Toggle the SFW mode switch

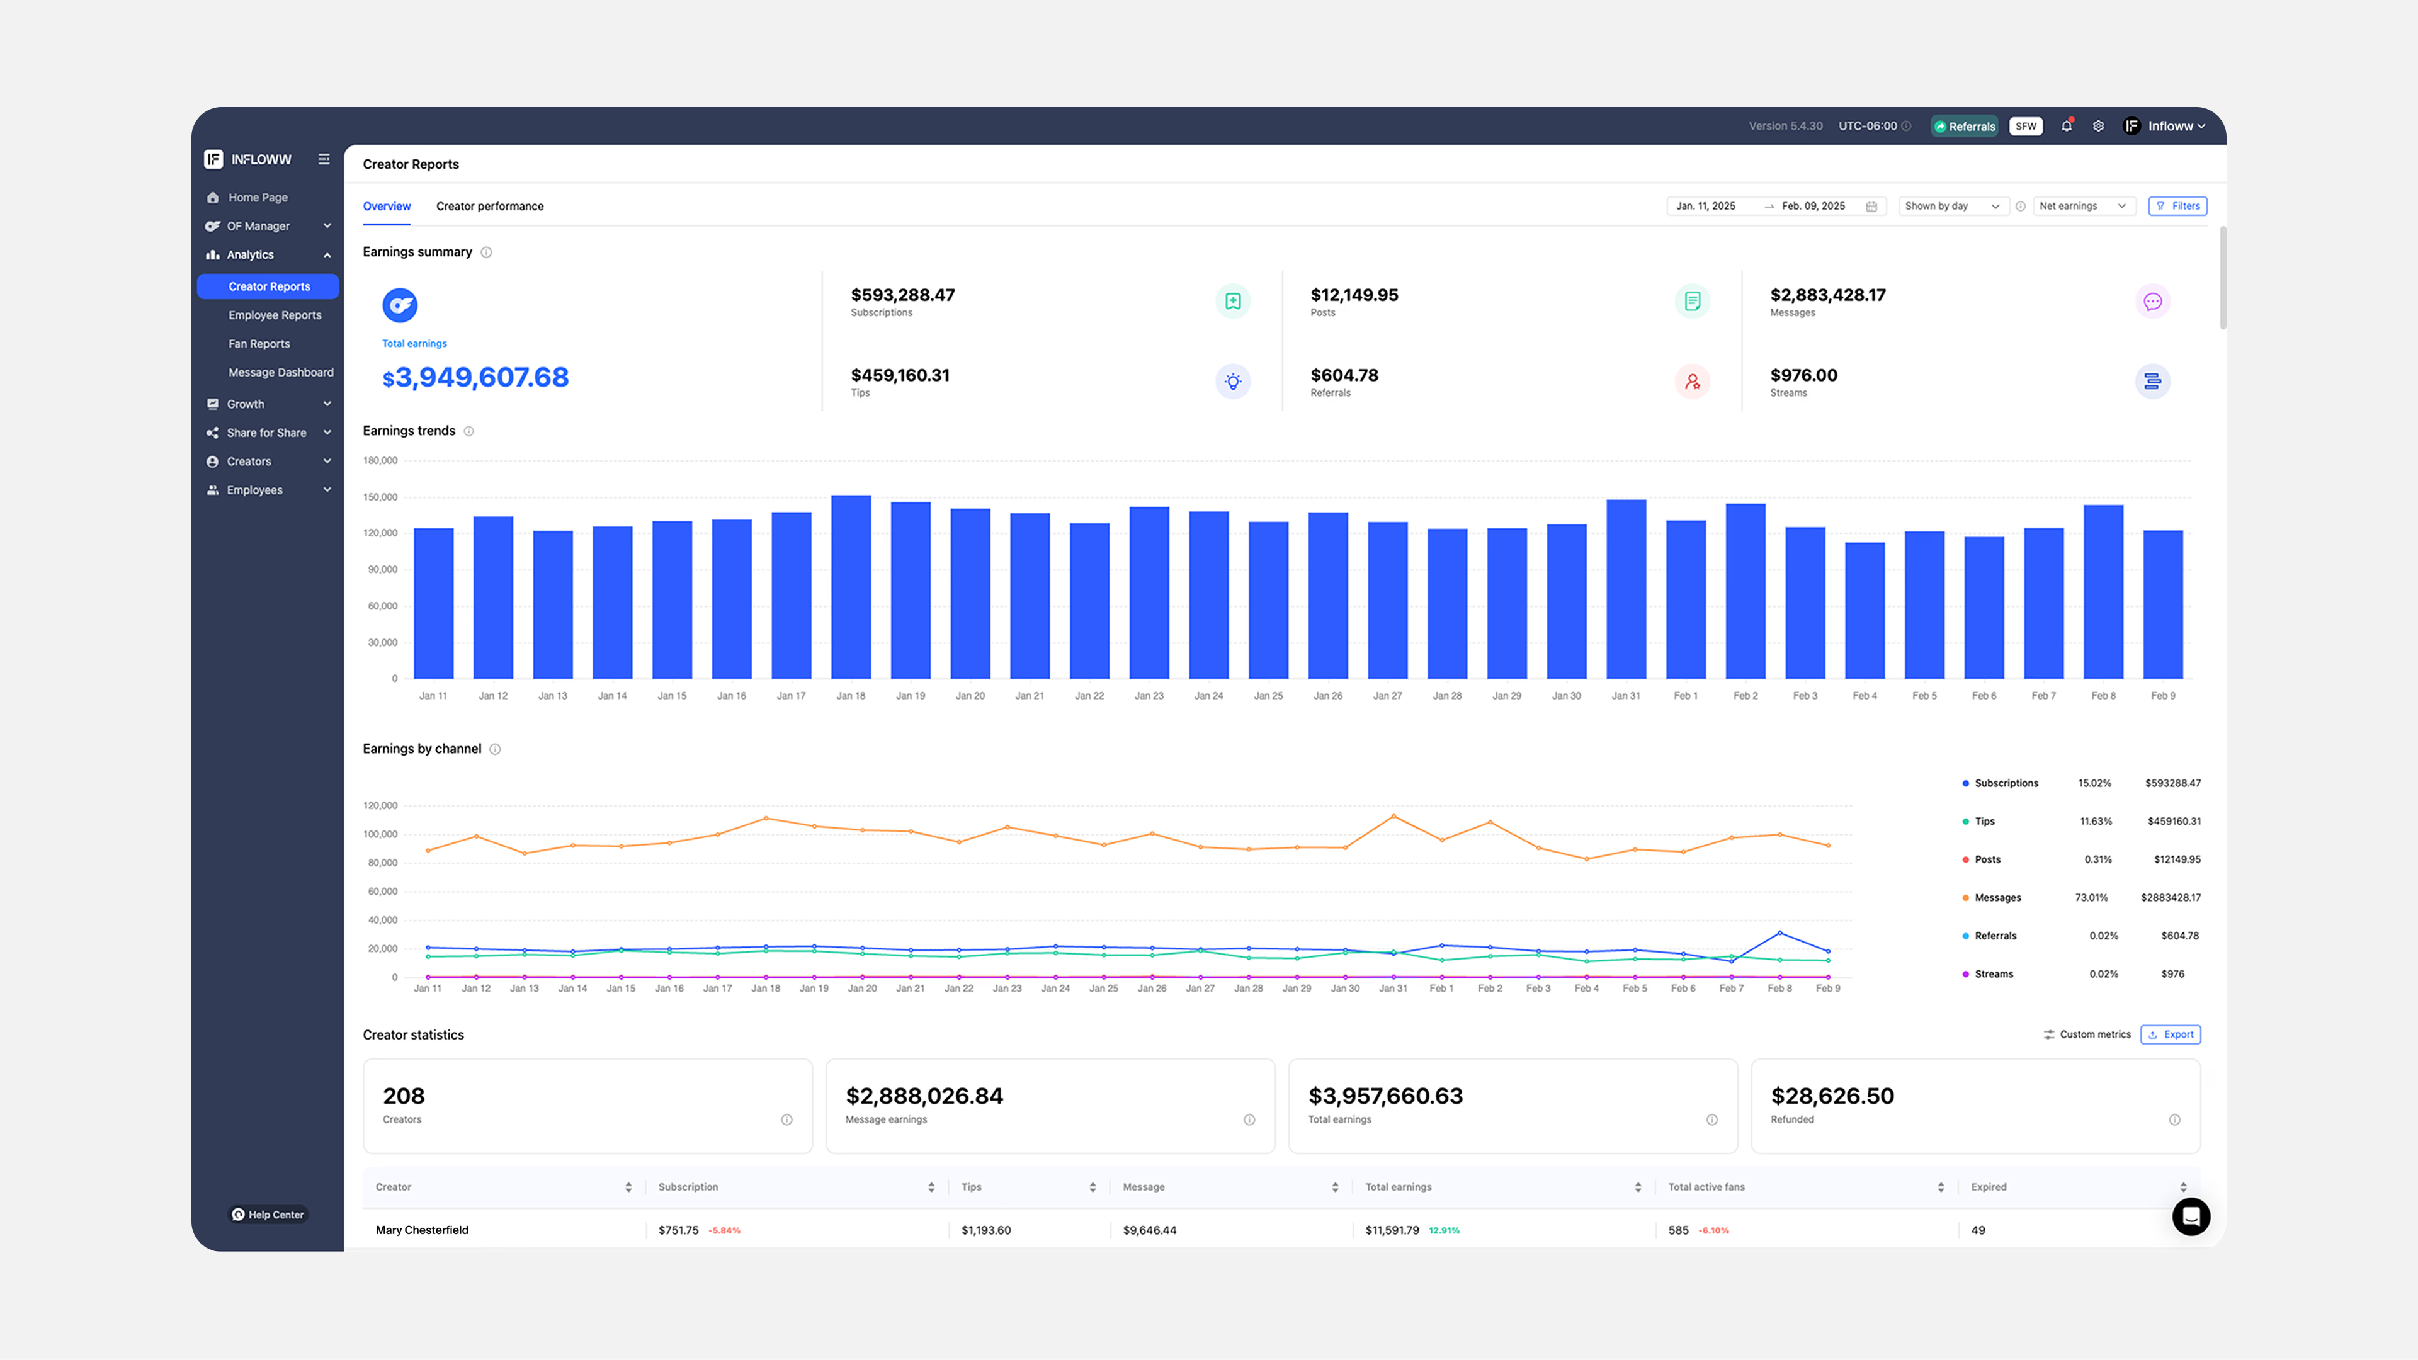(2026, 126)
